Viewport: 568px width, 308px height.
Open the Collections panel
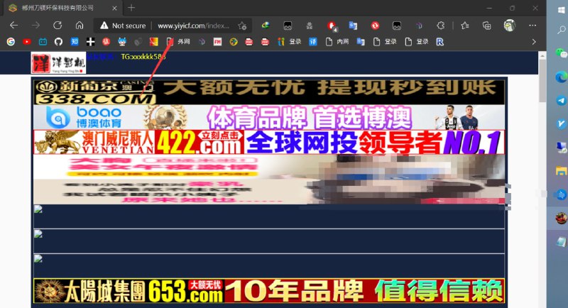coord(486,26)
